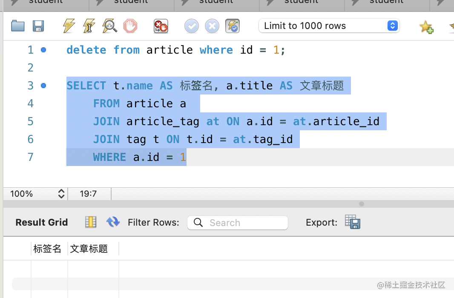Click the Export: label
The image size is (454, 298).
(322, 223)
